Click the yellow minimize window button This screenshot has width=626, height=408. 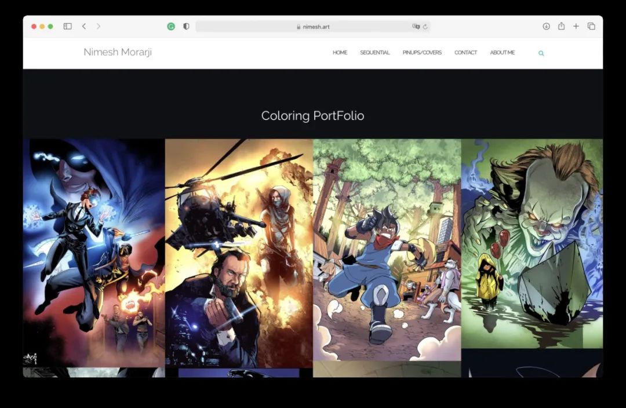pos(42,26)
